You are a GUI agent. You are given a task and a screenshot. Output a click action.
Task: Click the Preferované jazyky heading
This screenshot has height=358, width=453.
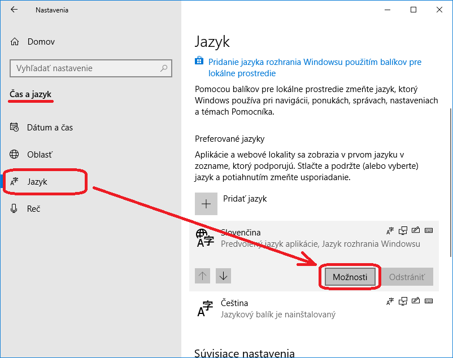pos(230,139)
